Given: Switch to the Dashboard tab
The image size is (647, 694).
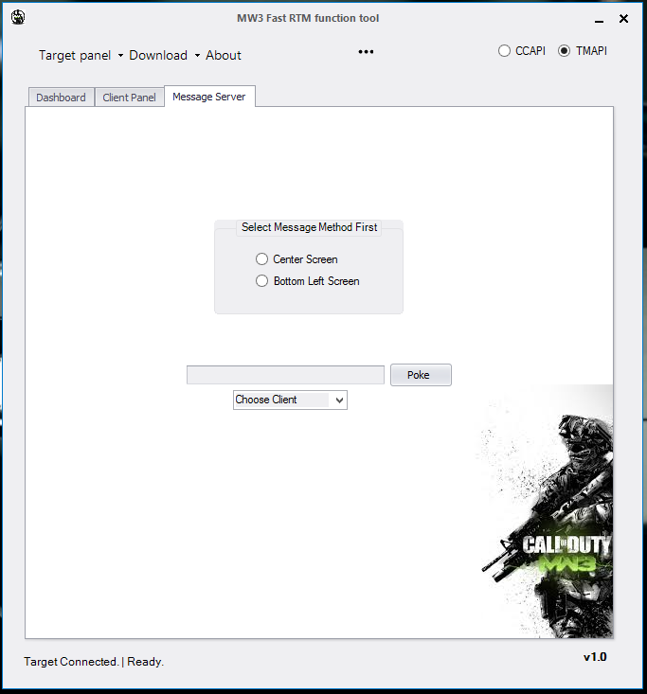Looking at the screenshot, I should pyautogui.click(x=62, y=98).
